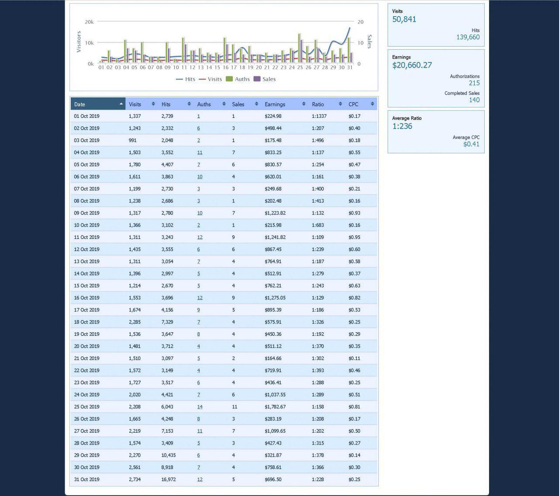Toggle the Visits series in chart legend

tap(210, 79)
